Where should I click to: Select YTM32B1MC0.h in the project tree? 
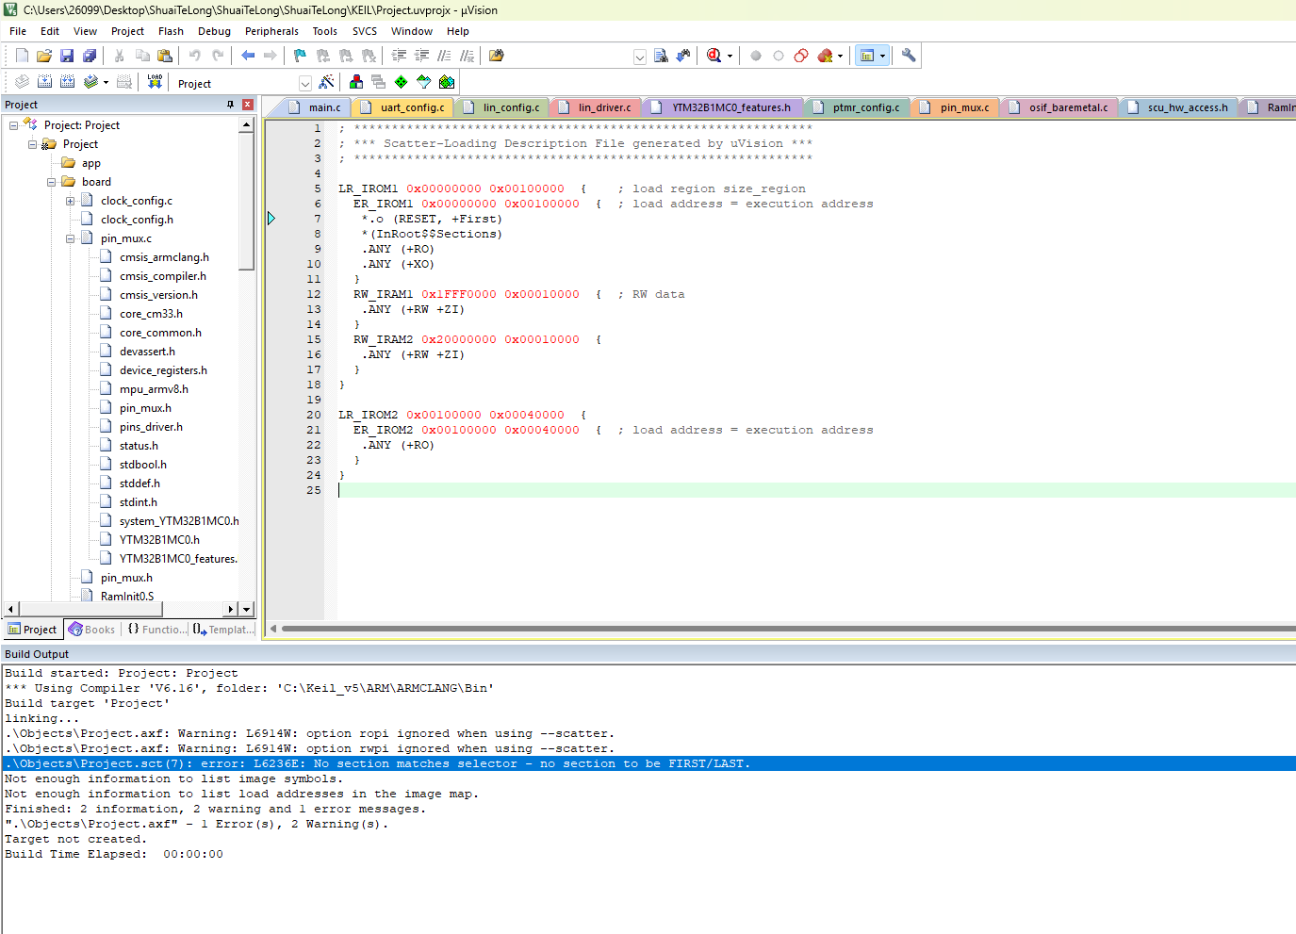click(159, 540)
